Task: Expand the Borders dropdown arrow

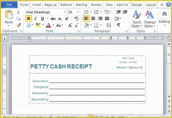Action: [101, 25]
